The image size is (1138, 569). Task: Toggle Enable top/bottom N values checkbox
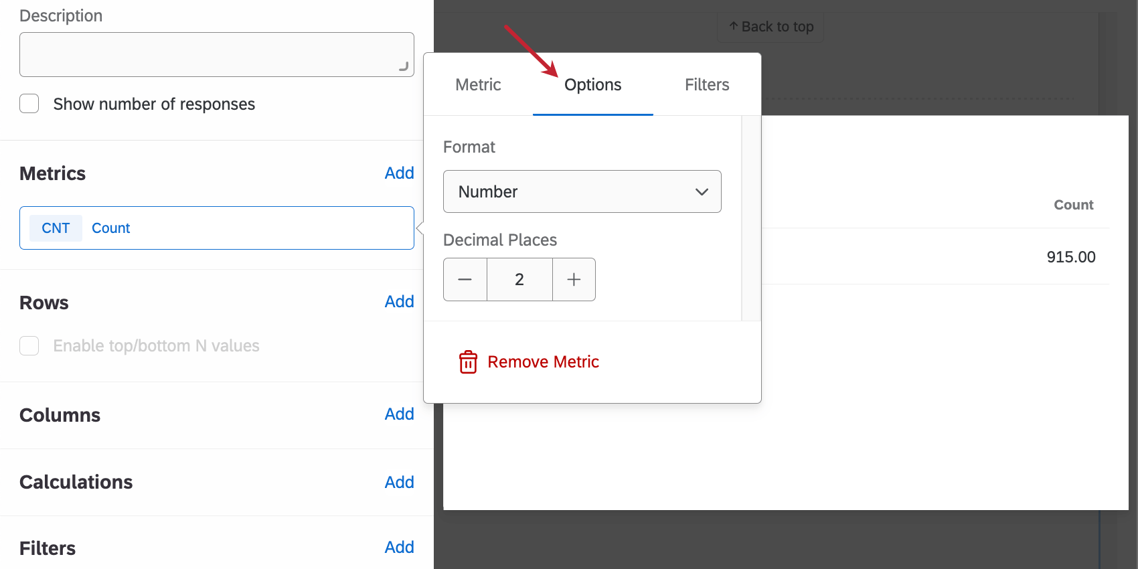pyautogui.click(x=29, y=345)
